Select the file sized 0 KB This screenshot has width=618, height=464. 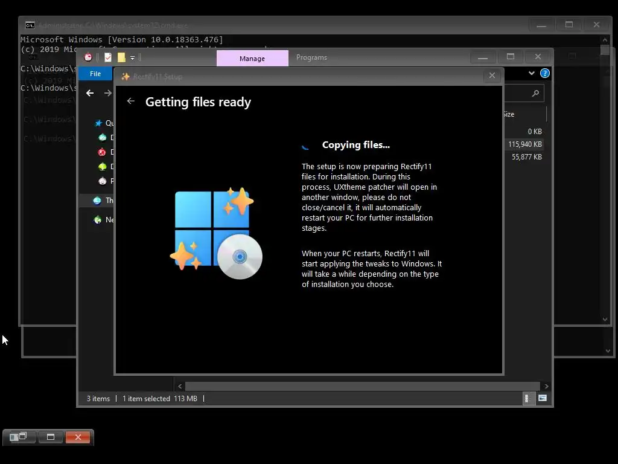(535, 131)
